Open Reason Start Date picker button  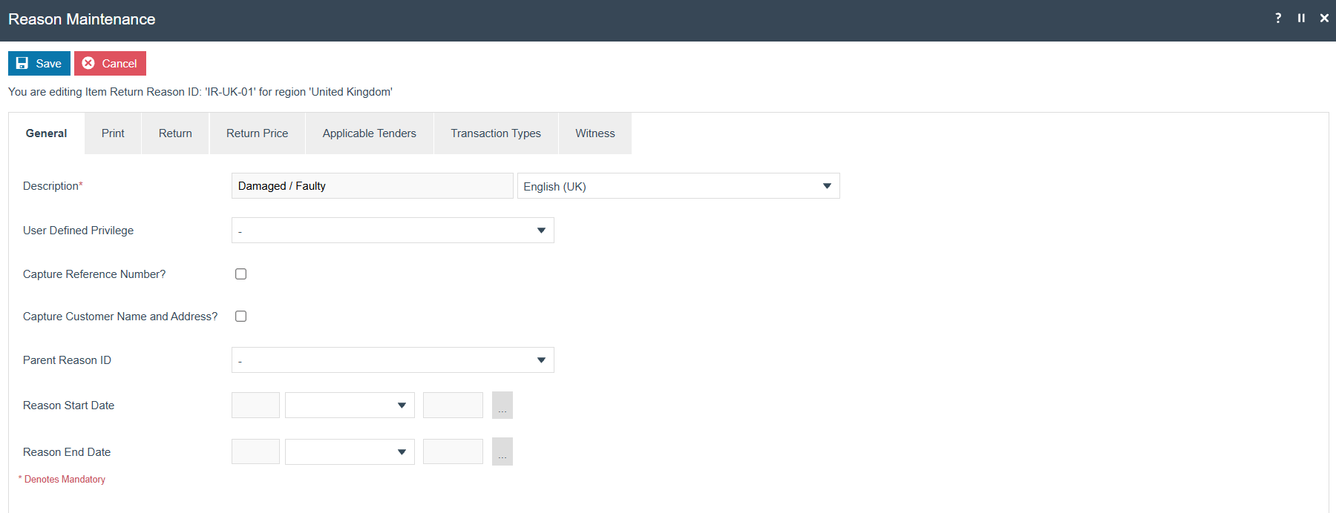click(502, 406)
